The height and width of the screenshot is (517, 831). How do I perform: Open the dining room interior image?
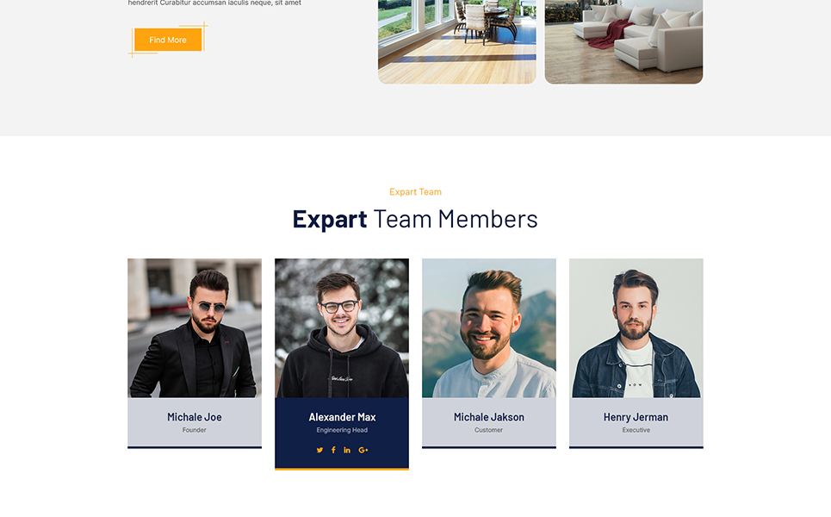[457, 42]
